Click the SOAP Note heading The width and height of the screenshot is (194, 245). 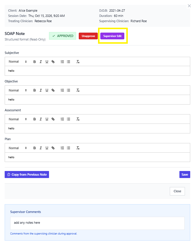click(15, 34)
